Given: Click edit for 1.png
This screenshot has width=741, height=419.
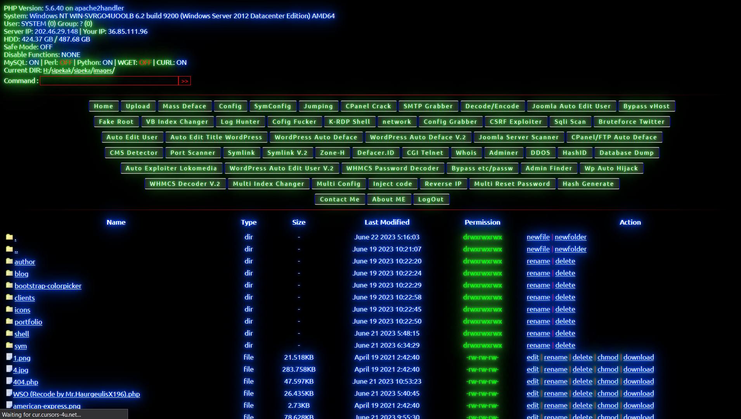Looking at the screenshot, I should (x=533, y=357).
